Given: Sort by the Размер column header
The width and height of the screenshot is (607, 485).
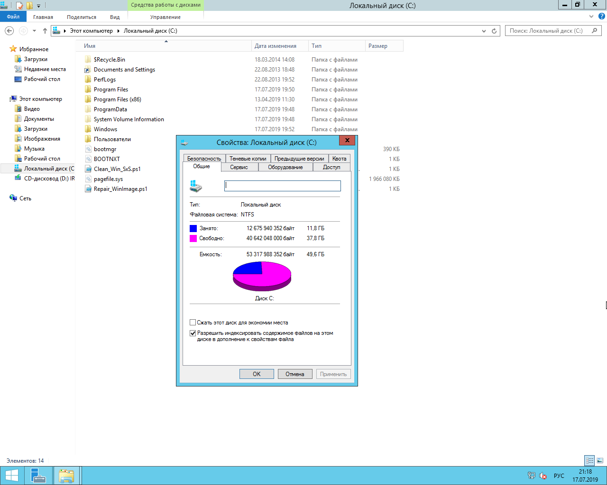Looking at the screenshot, I should (384, 46).
